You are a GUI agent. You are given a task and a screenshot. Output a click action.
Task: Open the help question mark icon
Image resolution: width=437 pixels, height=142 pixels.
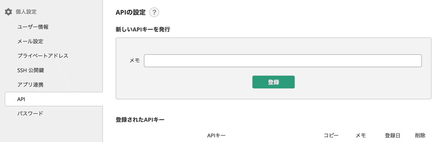click(x=154, y=12)
